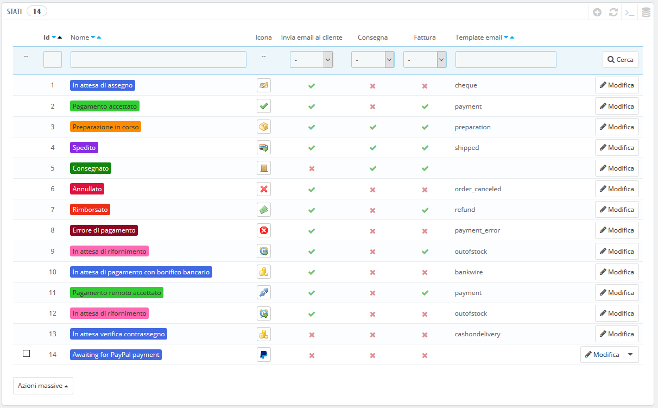Click red cross icon for Annullato row
The height and width of the screenshot is (408, 658).
click(x=264, y=189)
